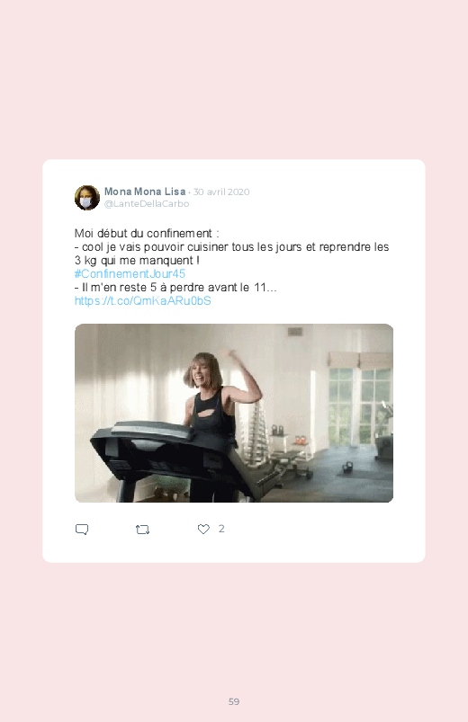Click the display name Mona Mona Lisa

tap(145, 192)
